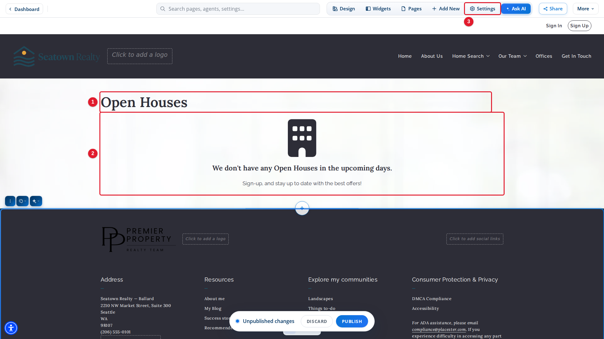
Task: Click the Share button
Action: pos(553,9)
